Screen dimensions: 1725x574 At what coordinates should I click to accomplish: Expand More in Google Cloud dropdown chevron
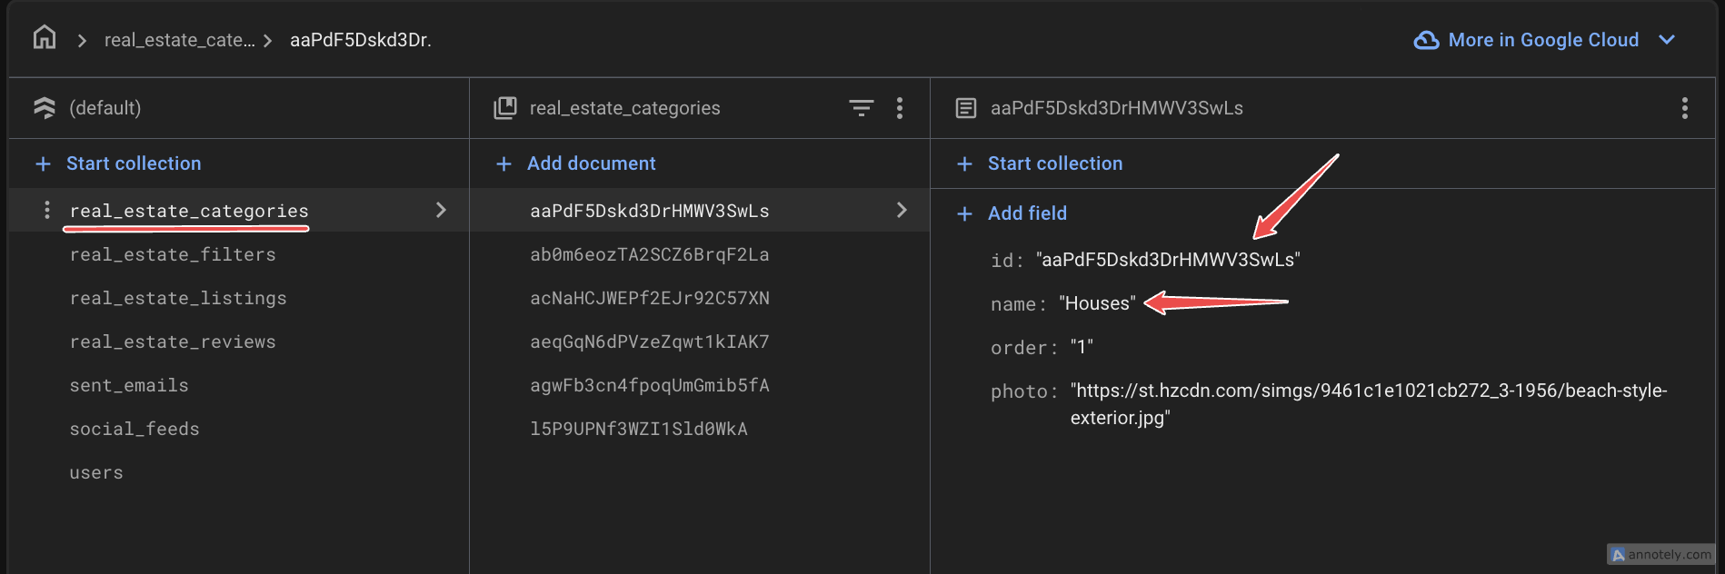pyautogui.click(x=1667, y=40)
